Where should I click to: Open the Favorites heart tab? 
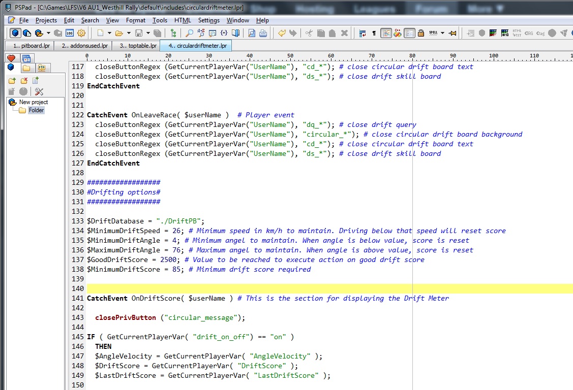click(x=11, y=58)
